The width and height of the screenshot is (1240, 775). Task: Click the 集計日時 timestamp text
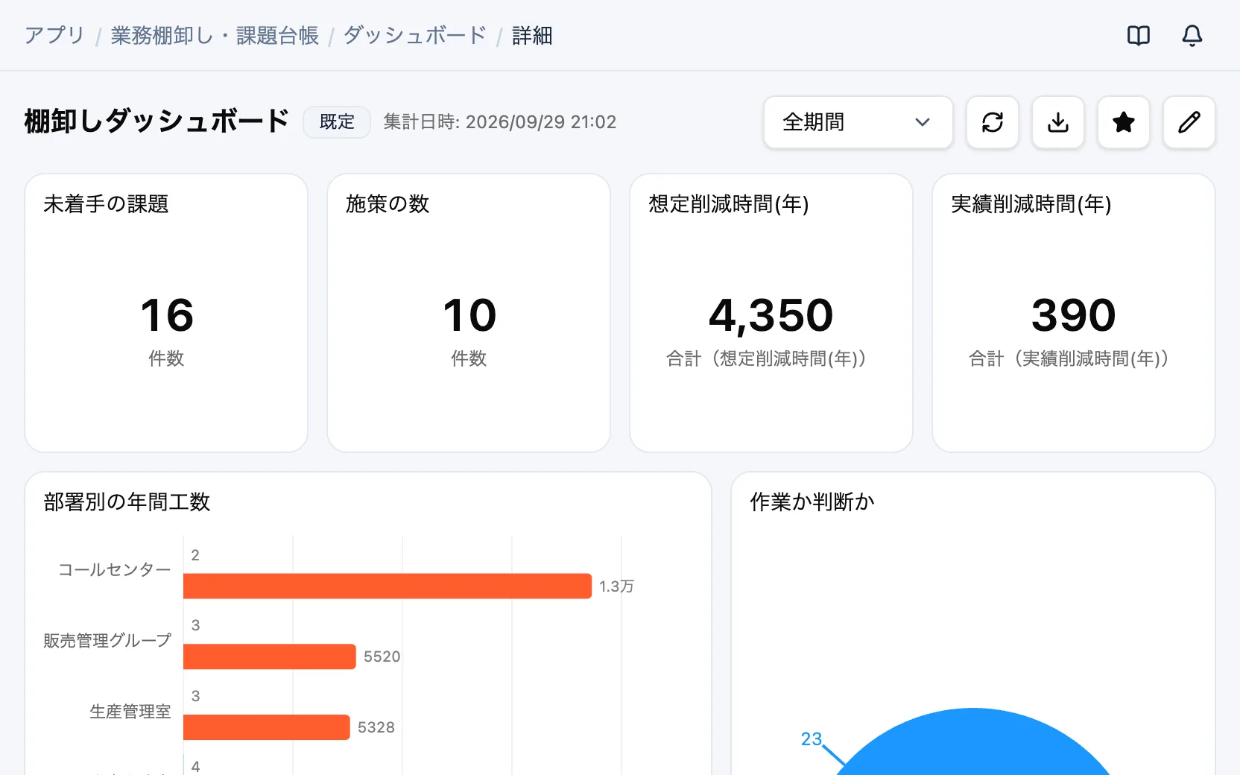(500, 122)
